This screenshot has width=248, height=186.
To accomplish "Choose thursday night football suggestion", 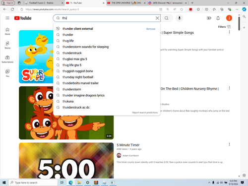I will [107, 77].
